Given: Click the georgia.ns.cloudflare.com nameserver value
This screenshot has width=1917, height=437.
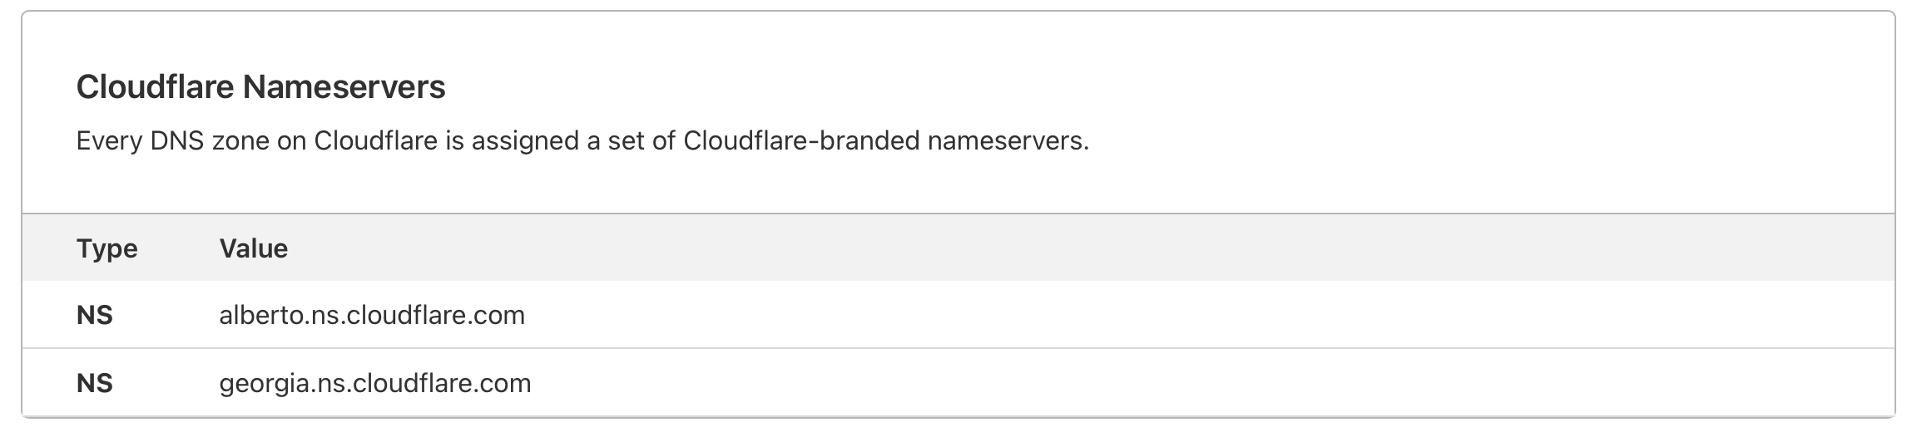Looking at the screenshot, I should coord(374,384).
